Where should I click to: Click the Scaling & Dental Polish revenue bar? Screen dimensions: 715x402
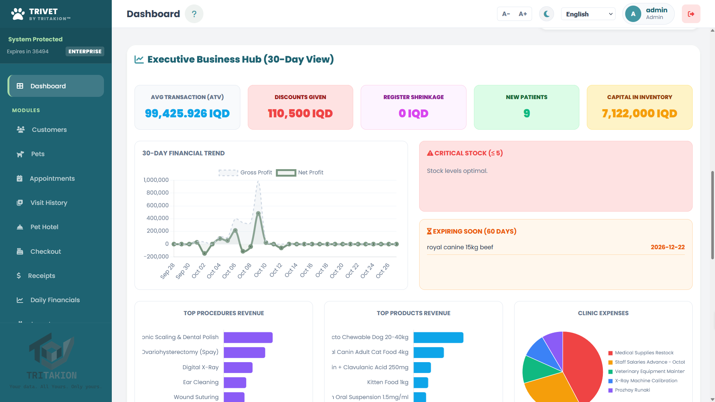248,338
